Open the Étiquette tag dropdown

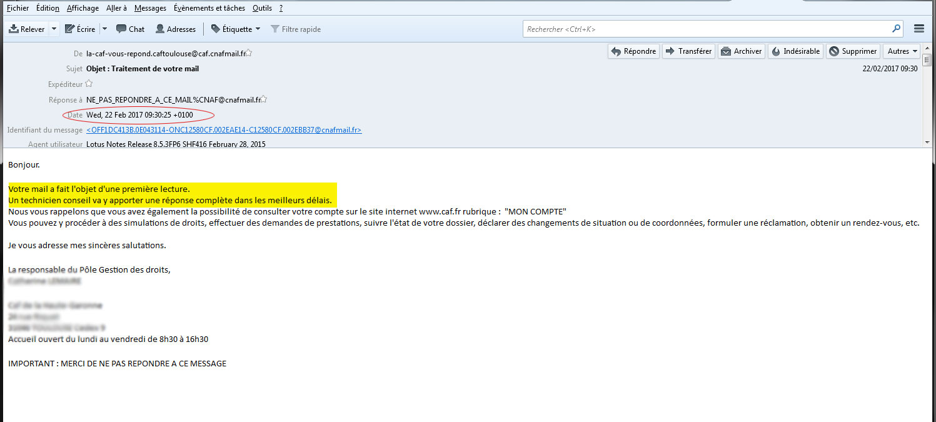(x=236, y=29)
